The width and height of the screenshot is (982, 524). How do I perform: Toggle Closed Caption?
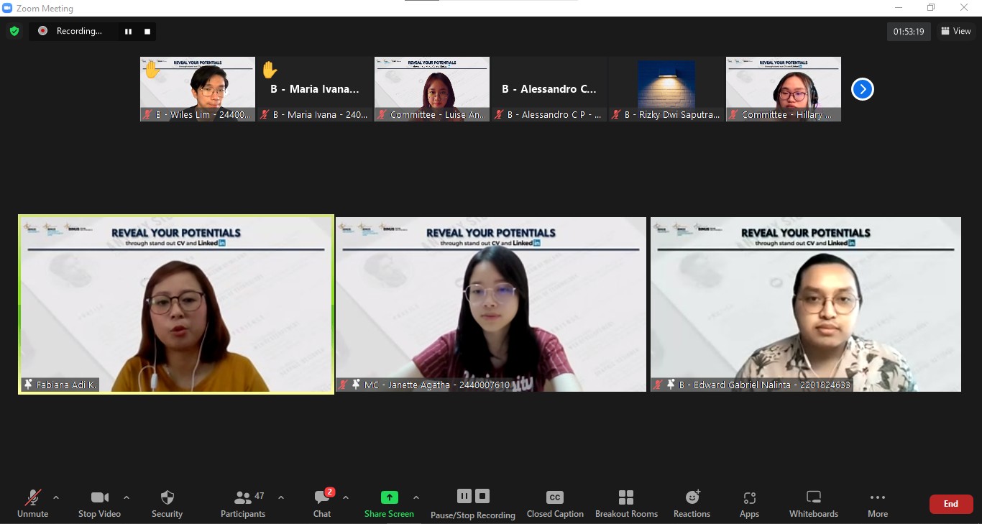pos(554,503)
